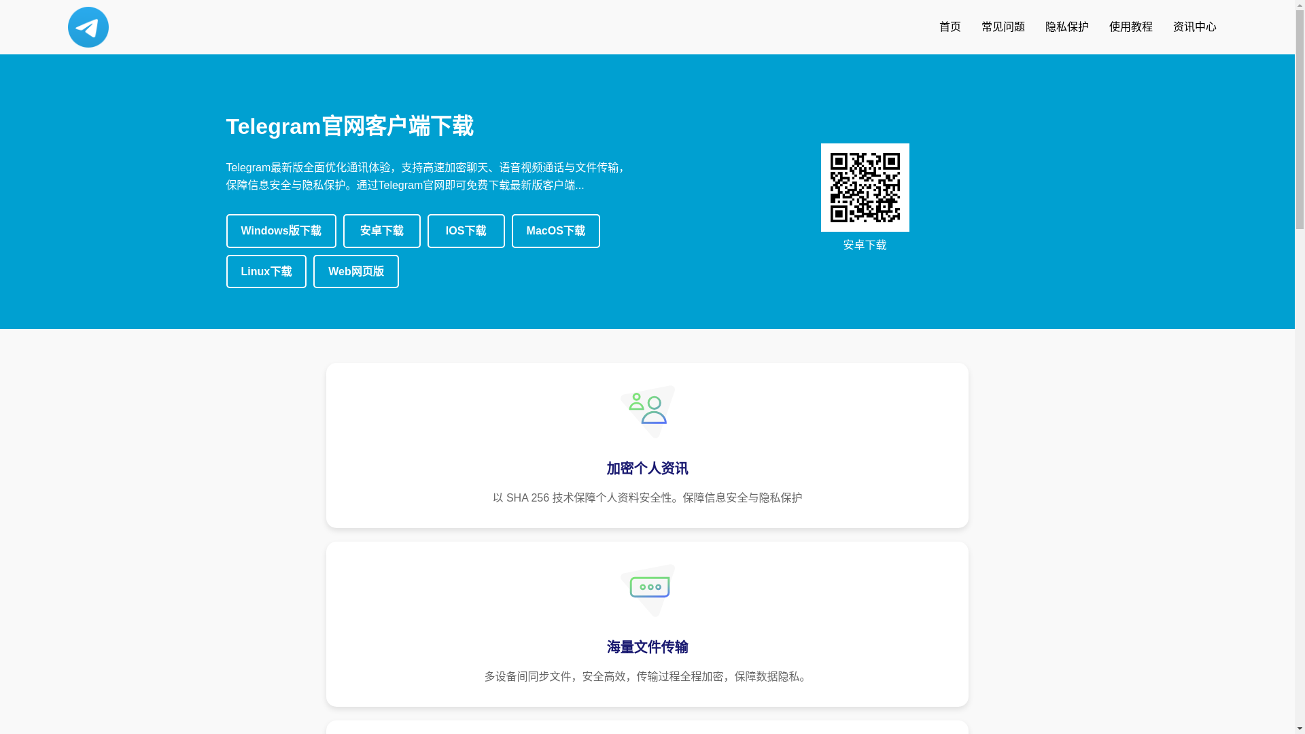
Task: Open the 常见问题 menu item
Action: coord(1003,27)
